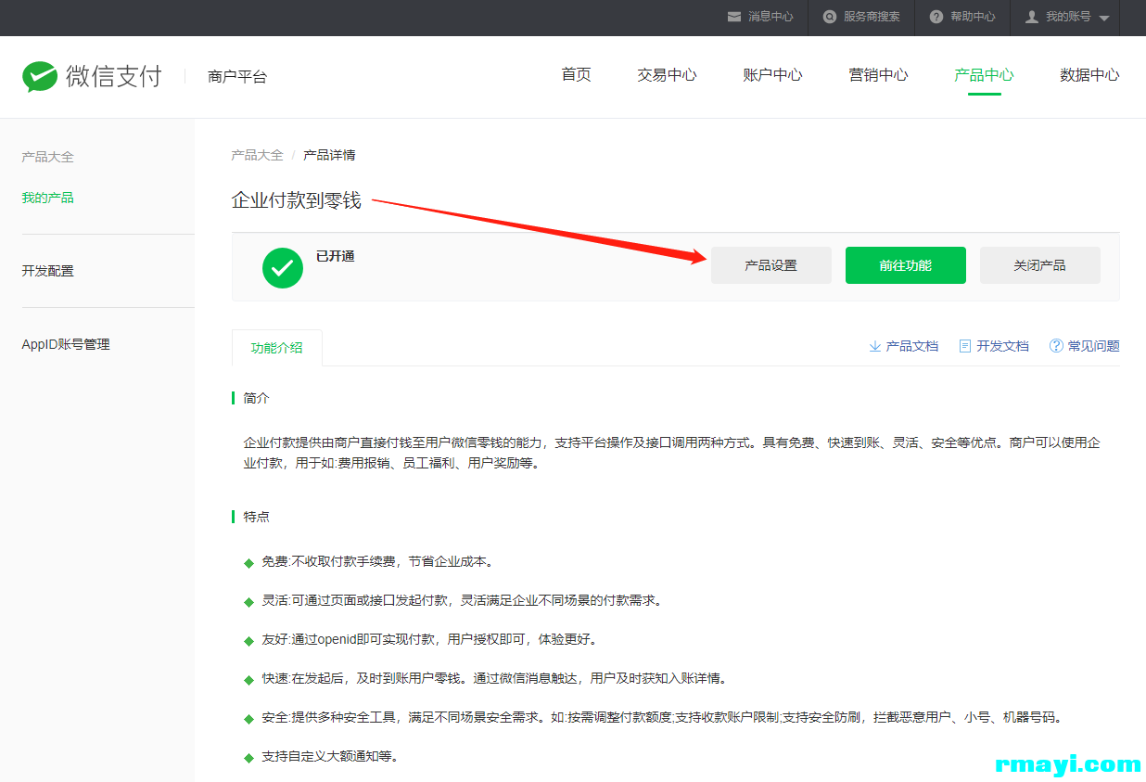Click the question mark icon beside 帮助中心
Screen dimensions: 1146x782
tap(936, 17)
